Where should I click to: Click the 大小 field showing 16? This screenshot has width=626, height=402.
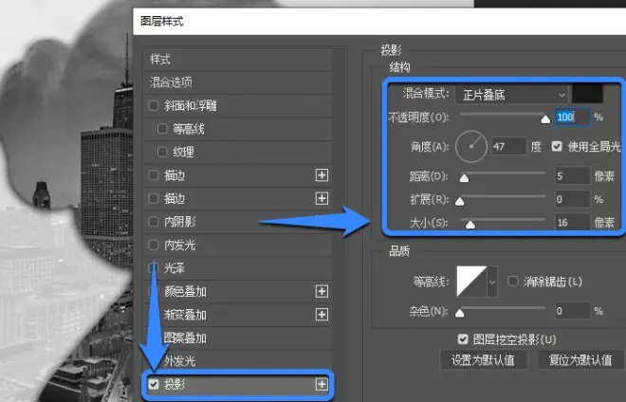(573, 222)
